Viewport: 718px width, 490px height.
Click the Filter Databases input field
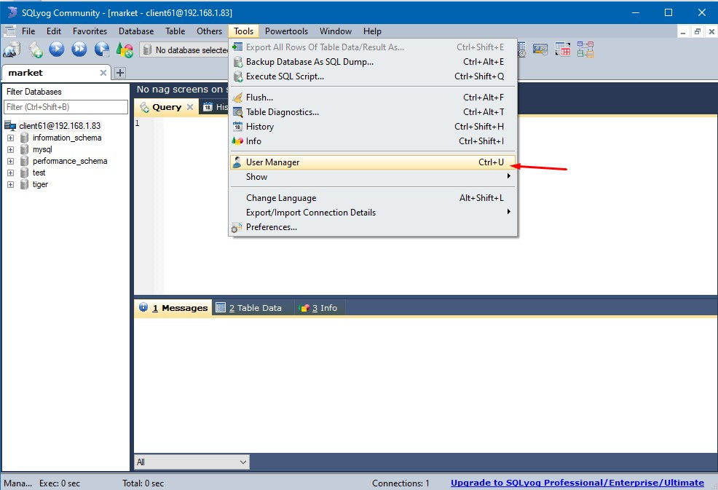point(66,107)
